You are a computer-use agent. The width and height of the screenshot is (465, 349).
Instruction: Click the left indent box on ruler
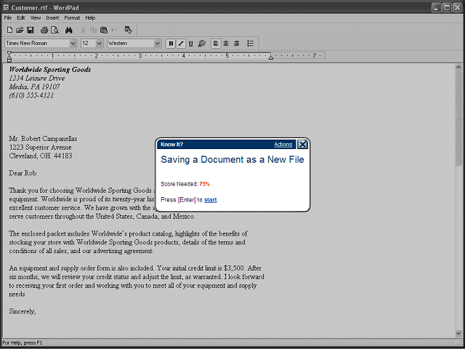9,60
